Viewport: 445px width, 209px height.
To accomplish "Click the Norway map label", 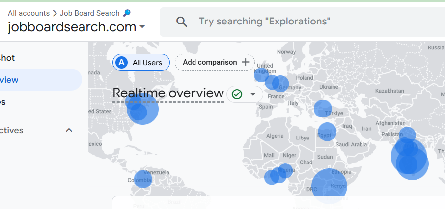I will click(x=286, y=52).
